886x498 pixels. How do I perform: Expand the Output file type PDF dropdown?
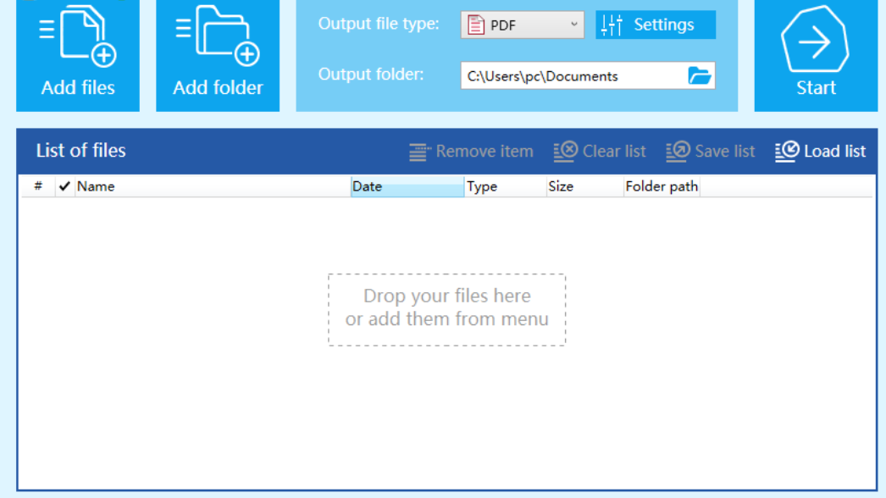point(522,25)
